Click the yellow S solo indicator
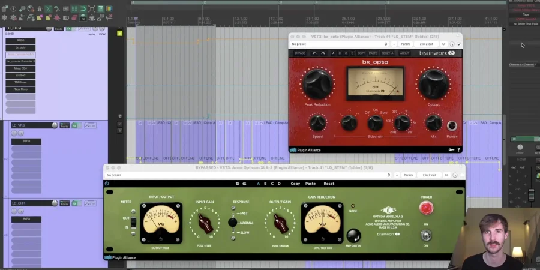The height and width of the screenshot is (270, 540). pyautogui.click(x=120, y=33)
